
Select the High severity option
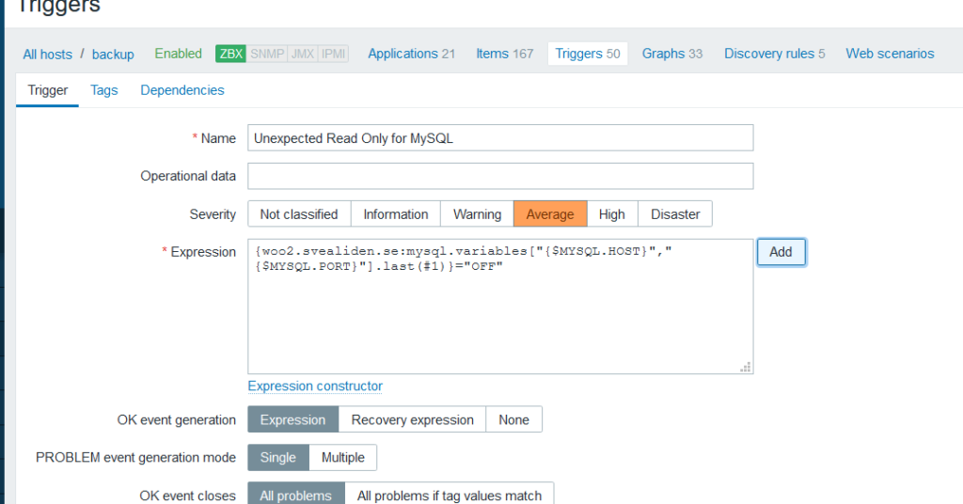611,214
